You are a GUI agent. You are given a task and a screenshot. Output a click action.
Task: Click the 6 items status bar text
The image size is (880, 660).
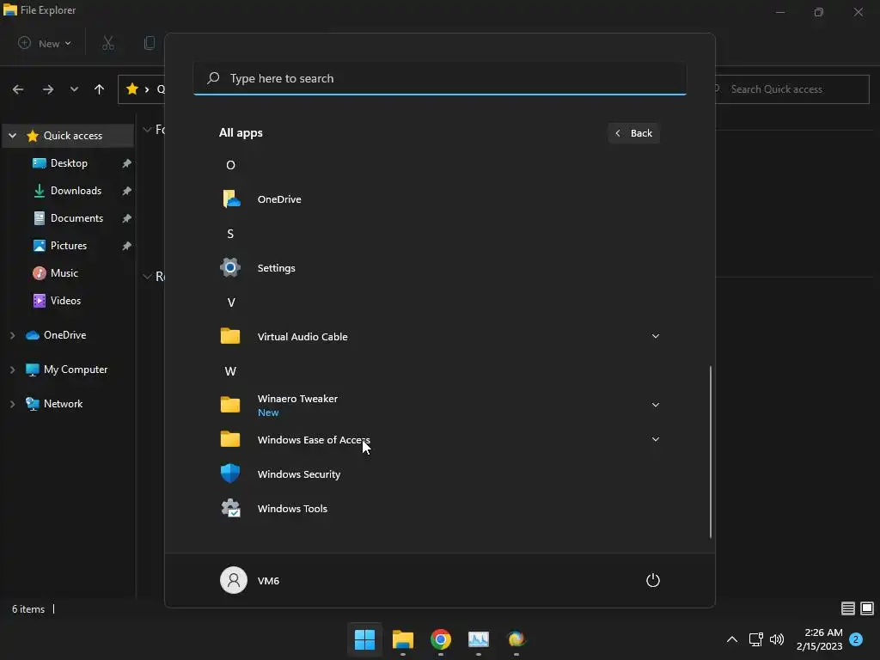tap(28, 609)
